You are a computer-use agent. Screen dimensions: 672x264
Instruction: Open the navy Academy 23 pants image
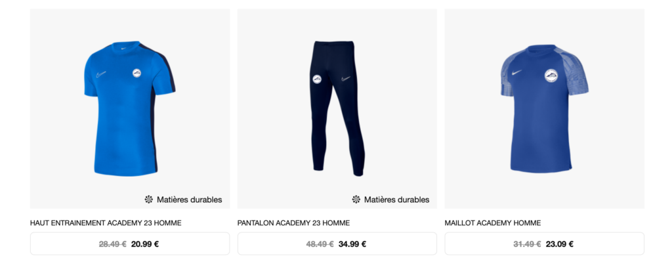click(x=337, y=109)
